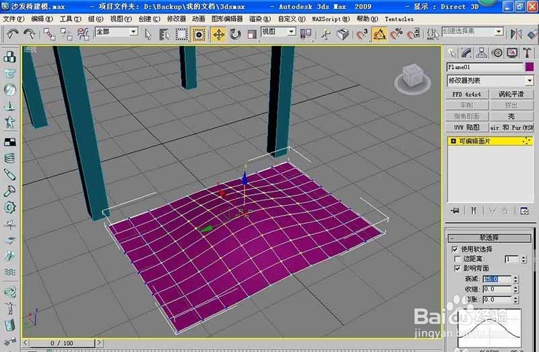Enable the 边距离 checkbox
539x352 pixels.
point(457,258)
